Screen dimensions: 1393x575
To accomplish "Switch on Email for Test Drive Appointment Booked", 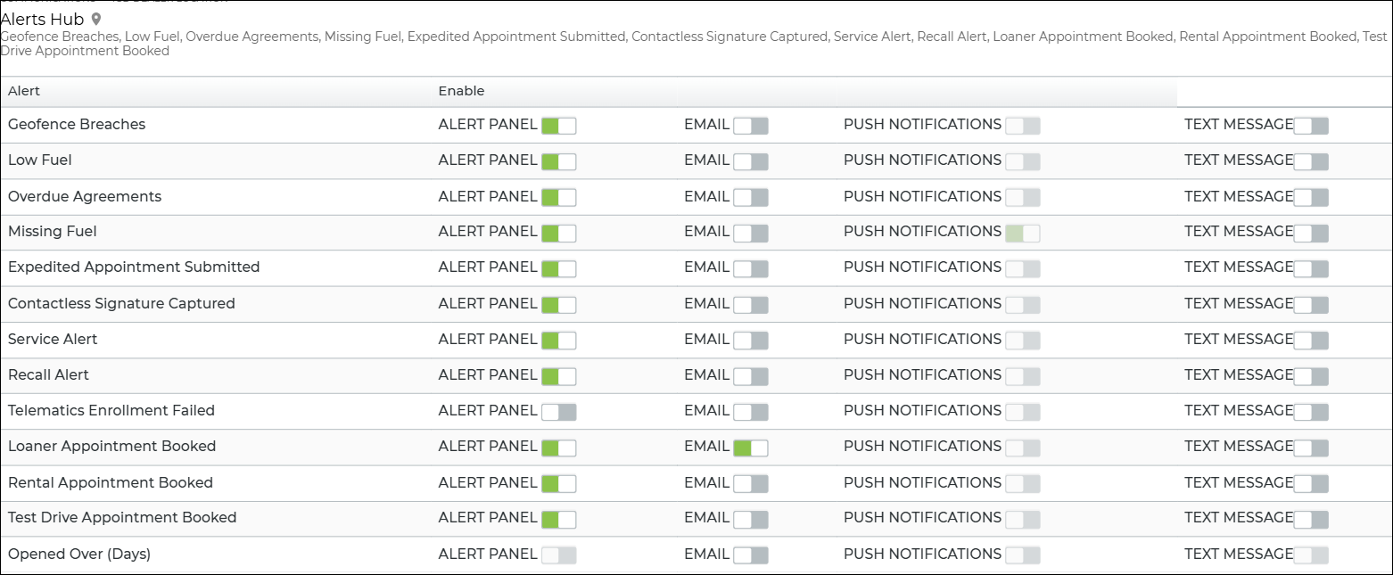I will click(x=750, y=519).
